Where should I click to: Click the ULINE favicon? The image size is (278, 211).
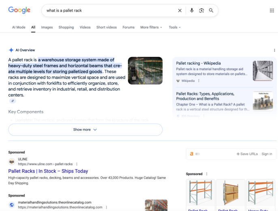pos(12,161)
